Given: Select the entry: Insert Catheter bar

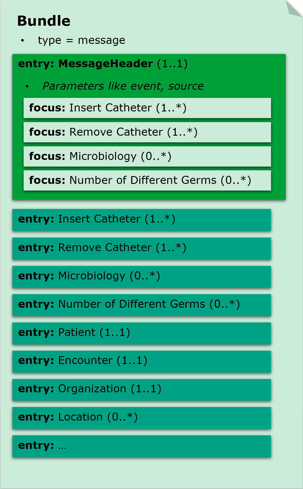Looking at the screenshot, I should 141,219.
